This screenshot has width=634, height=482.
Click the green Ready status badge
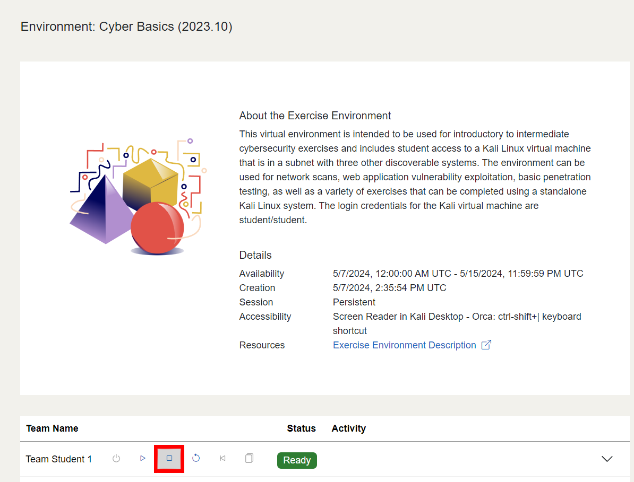(x=297, y=460)
